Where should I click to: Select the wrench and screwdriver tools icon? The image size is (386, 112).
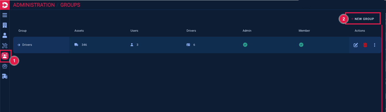click(x=5, y=45)
